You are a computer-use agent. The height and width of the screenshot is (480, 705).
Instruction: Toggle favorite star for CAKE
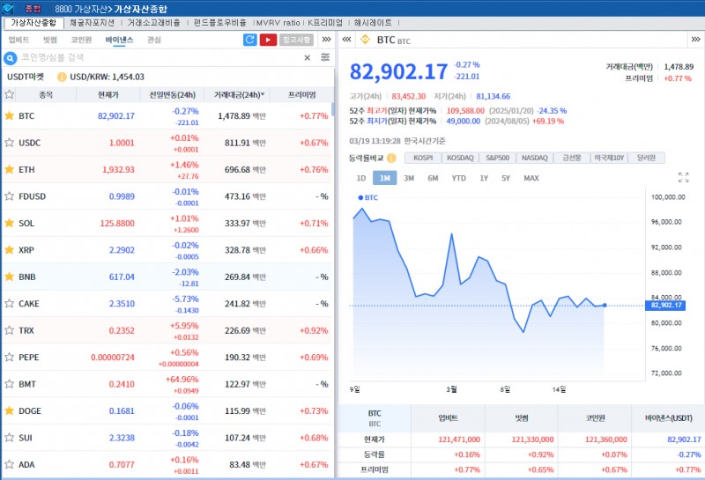click(9, 303)
